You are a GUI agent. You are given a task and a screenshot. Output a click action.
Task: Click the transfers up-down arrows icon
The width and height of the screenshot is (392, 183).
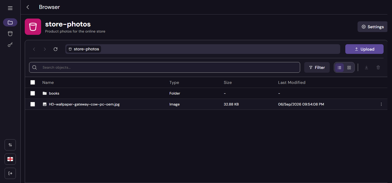pyautogui.click(x=10, y=145)
